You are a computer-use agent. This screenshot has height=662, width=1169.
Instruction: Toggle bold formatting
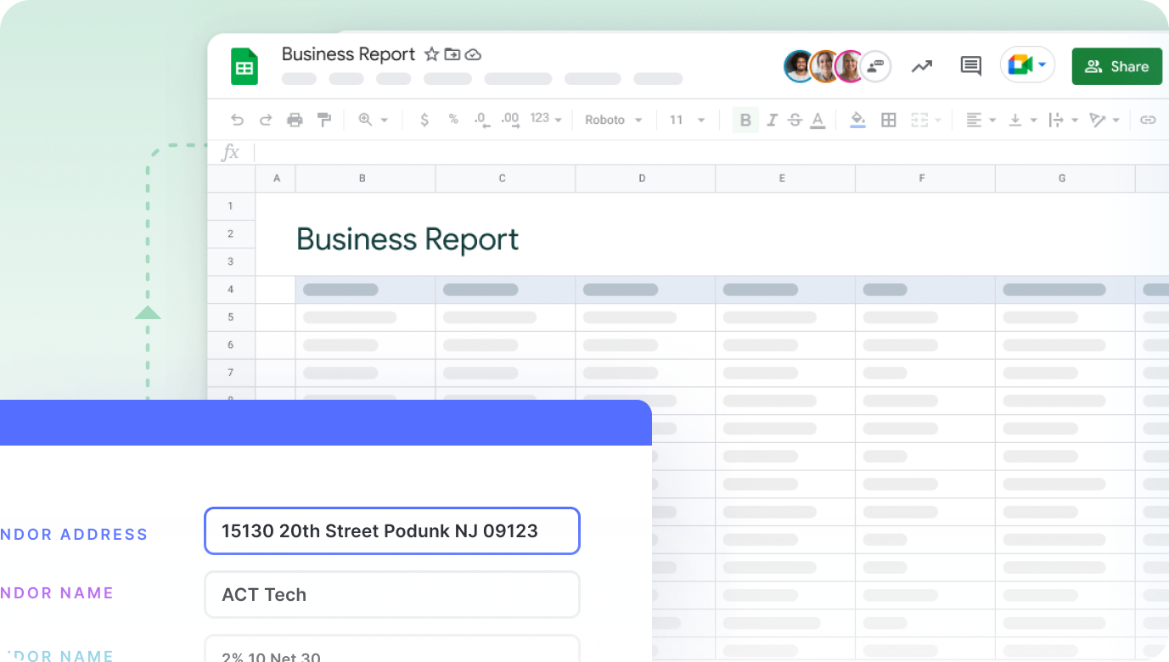pos(745,121)
